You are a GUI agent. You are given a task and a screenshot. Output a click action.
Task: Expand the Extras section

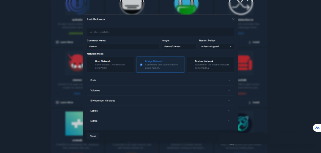click(x=160, y=121)
